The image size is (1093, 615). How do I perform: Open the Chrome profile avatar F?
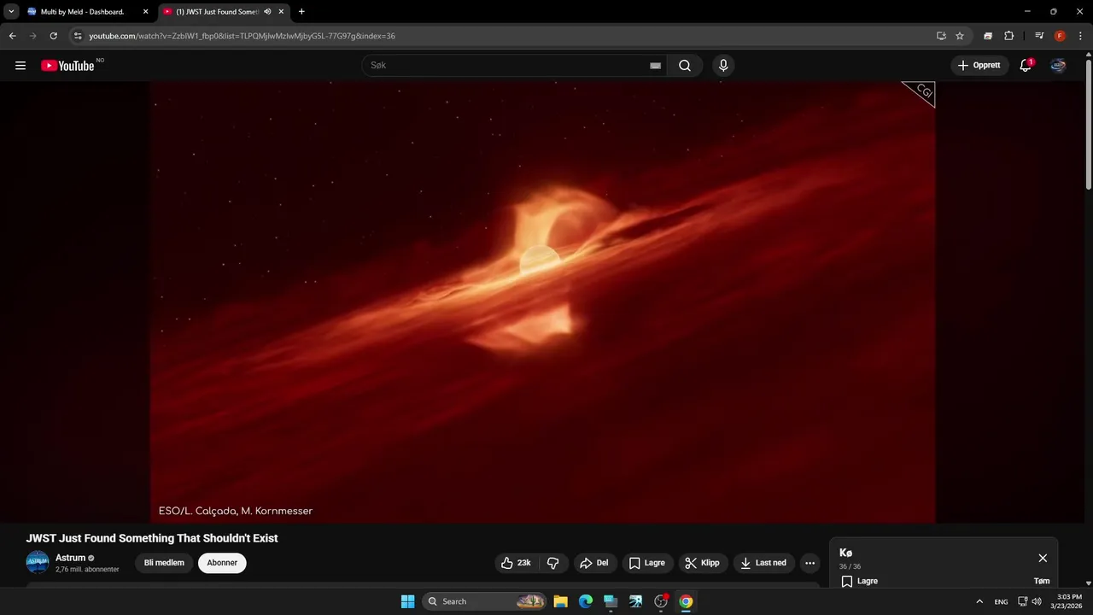[1060, 36]
